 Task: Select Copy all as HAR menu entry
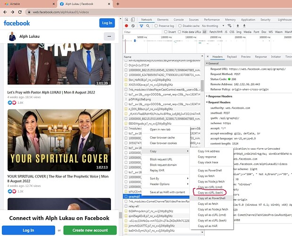tap(208, 226)
